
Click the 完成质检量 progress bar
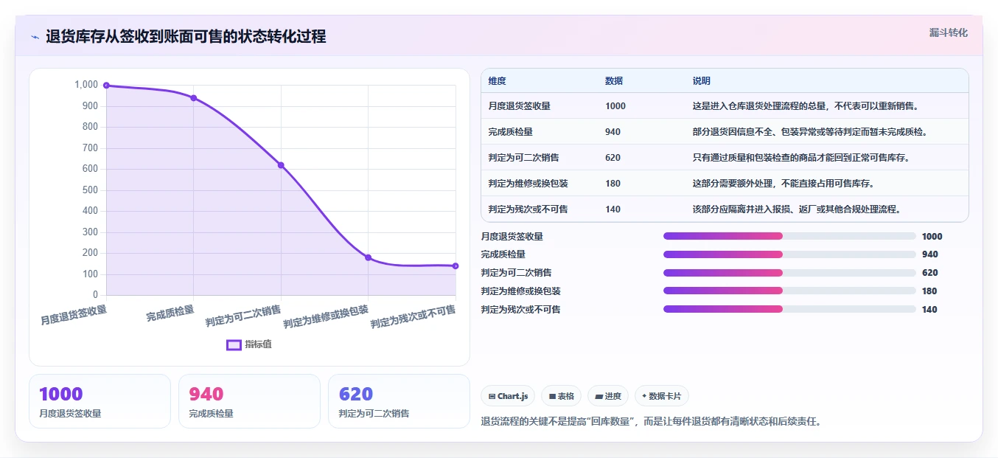click(x=789, y=254)
